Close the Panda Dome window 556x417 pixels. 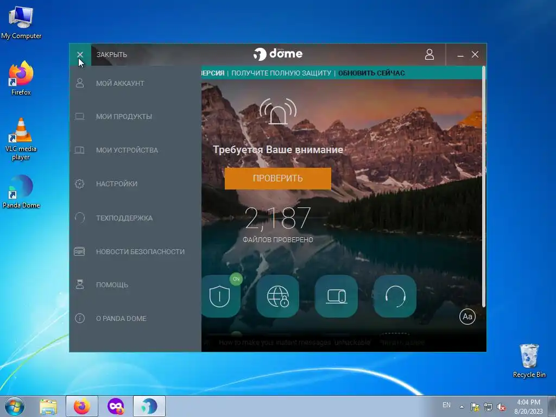475,54
